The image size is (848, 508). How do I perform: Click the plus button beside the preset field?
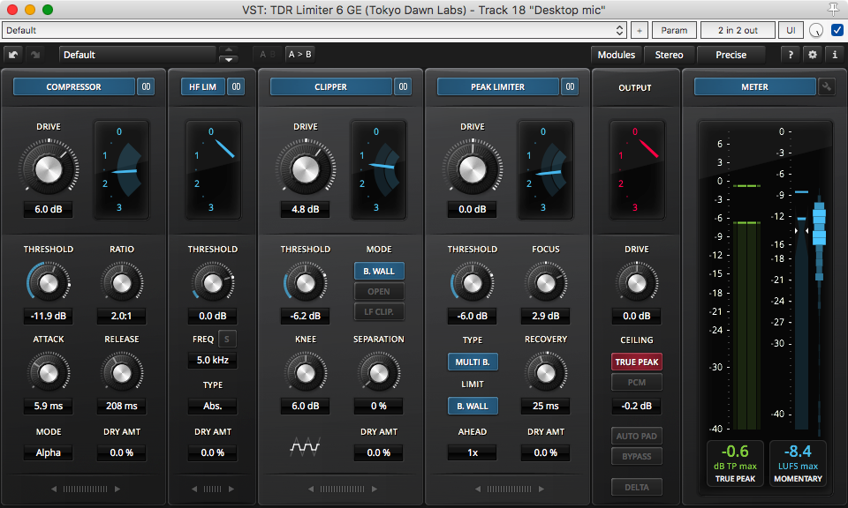640,30
